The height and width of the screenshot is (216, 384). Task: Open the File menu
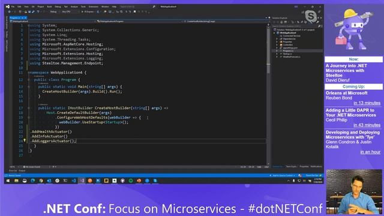13,7
